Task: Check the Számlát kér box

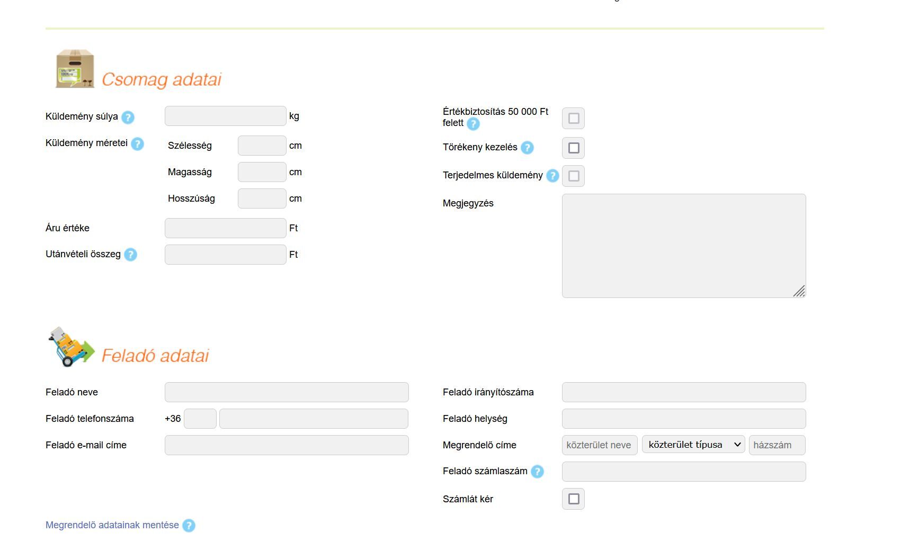Action: coord(573,499)
